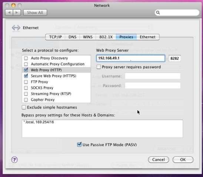This screenshot has height=177, width=203.
Task: Click OK to confirm proxy settings
Action: pos(183,160)
